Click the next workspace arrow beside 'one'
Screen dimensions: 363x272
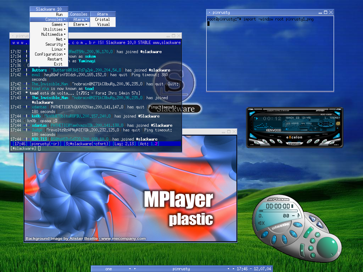(x=135, y=268)
